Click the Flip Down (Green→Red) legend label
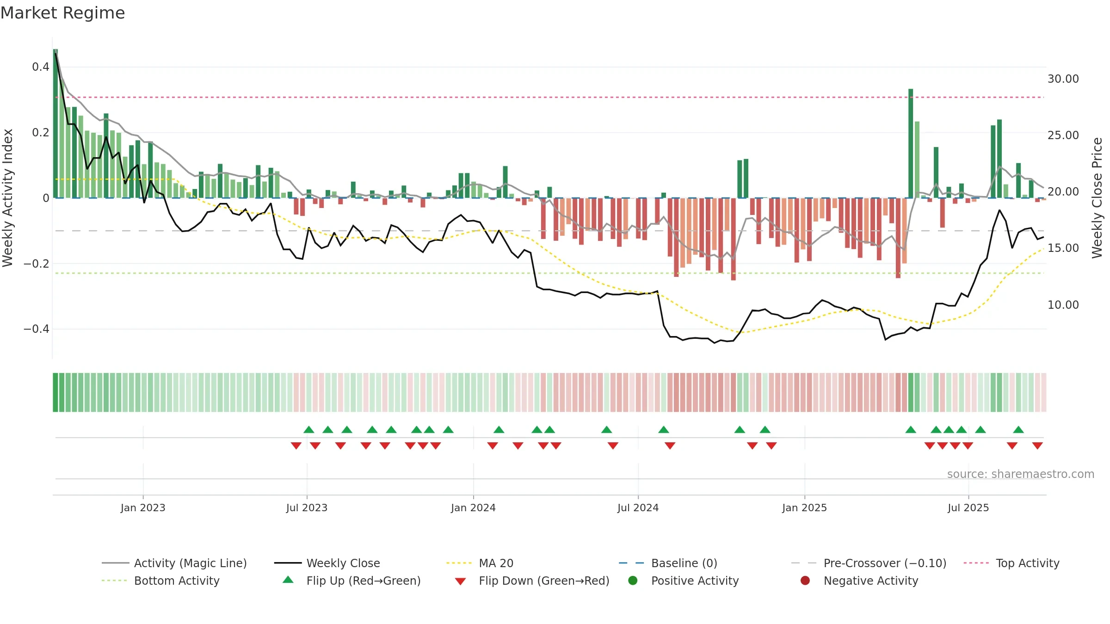The width and height of the screenshot is (1110, 624). tap(544, 581)
